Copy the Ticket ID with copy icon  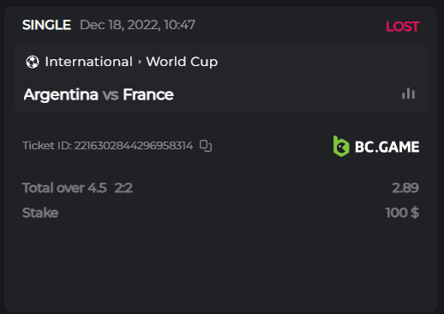click(x=206, y=146)
